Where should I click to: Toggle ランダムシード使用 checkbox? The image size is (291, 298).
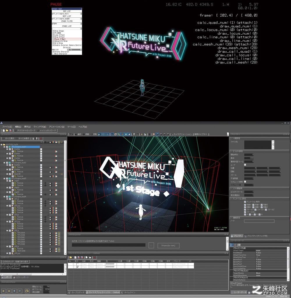(245, 182)
